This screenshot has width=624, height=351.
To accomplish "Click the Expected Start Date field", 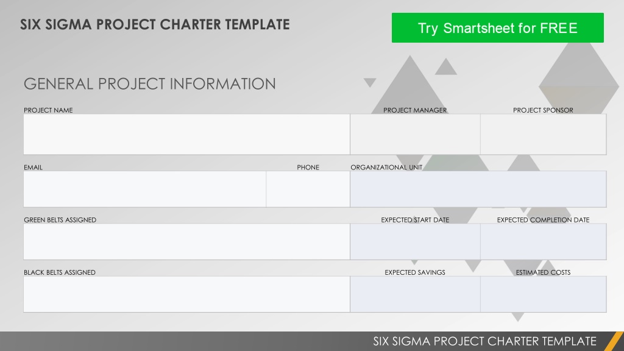I will click(415, 241).
